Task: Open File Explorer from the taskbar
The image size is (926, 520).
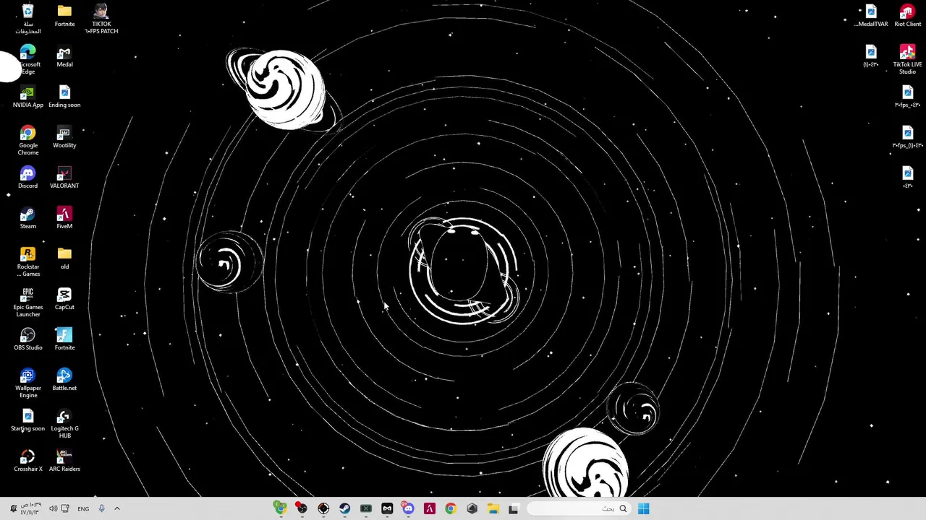Action: point(493,508)
